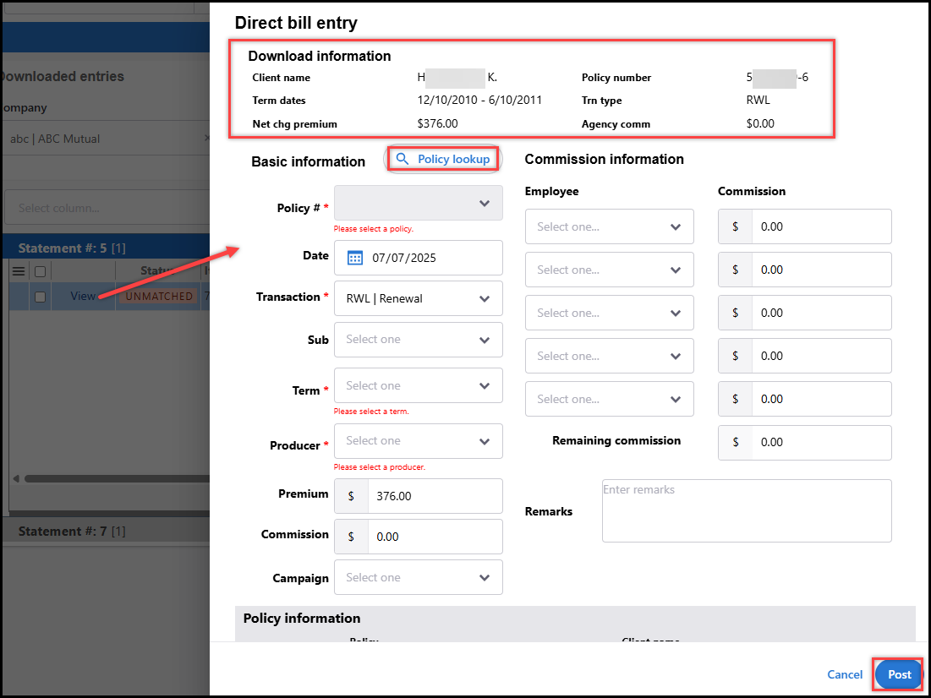Open the Term dropdown

(x=419, y=386)
